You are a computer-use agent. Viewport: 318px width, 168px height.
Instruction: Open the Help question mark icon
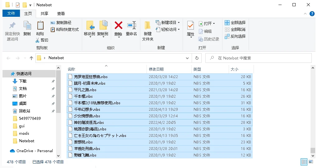pos(312,14)
